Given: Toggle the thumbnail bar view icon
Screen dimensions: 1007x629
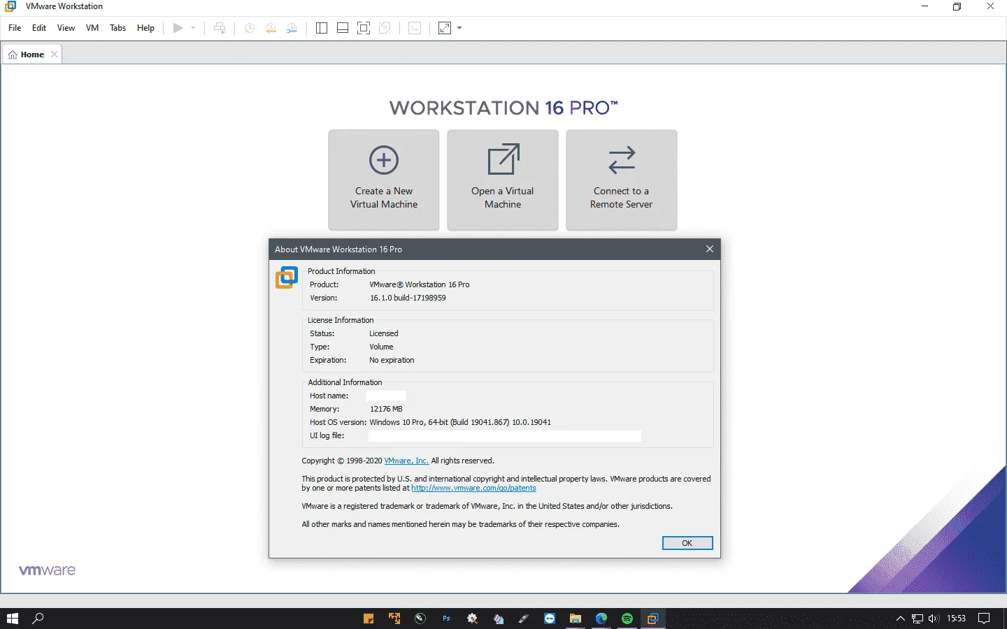Looking at the screenshot, I should point(343,28).
